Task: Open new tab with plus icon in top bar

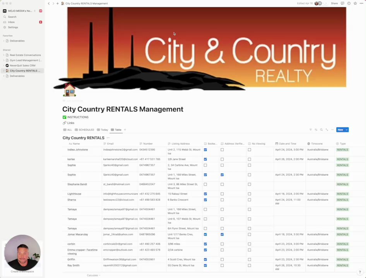Action: (57, 3)
